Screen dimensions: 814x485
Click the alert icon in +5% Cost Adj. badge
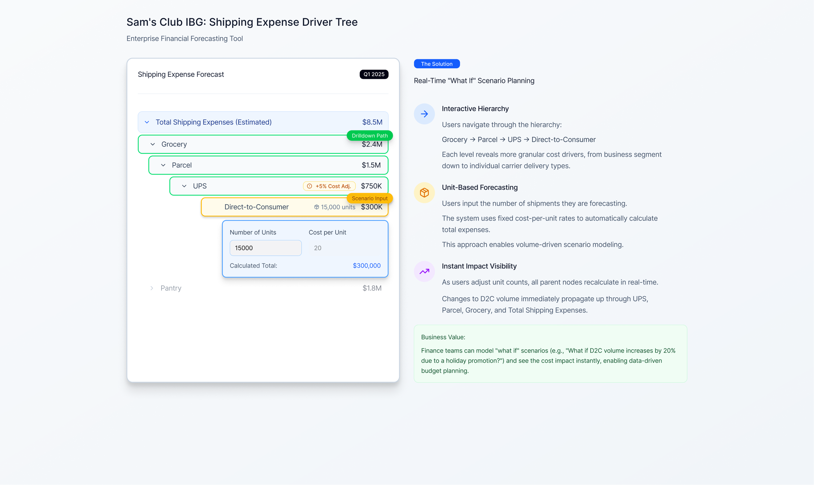[309, 186]
